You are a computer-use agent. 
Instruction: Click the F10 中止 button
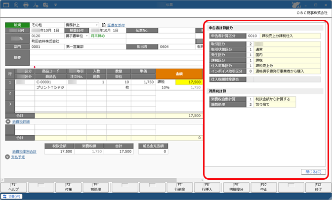click(x=264, y=187)
